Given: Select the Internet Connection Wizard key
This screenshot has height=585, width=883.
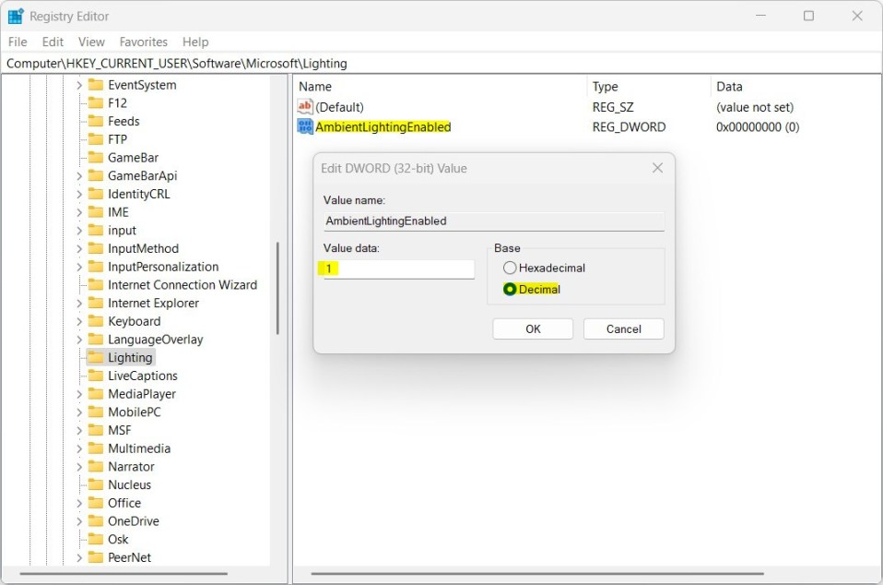Looking at the screenshot, I should click(182, 284).
